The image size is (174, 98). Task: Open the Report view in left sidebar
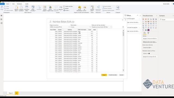(x=1, y=16)
